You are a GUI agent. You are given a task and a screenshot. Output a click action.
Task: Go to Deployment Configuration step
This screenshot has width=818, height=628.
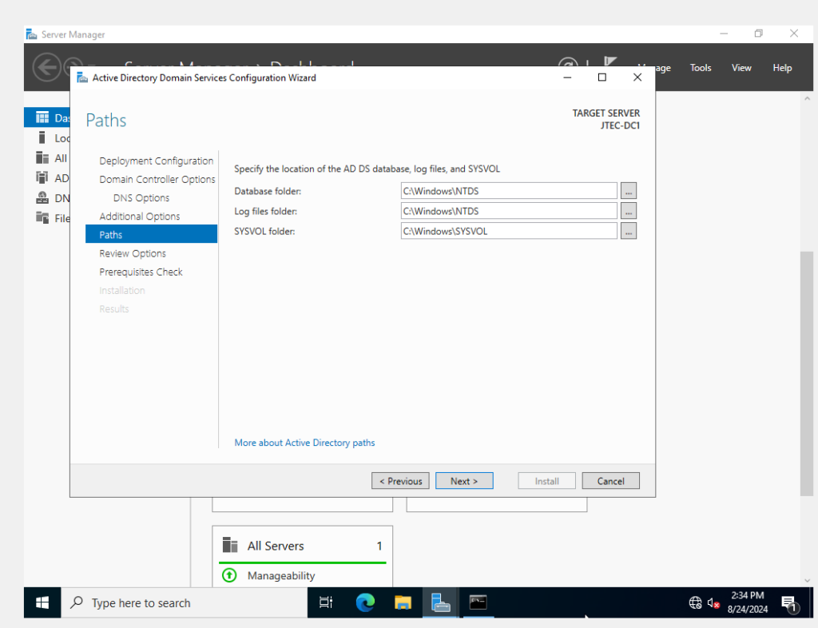click(x=156, y=161)
